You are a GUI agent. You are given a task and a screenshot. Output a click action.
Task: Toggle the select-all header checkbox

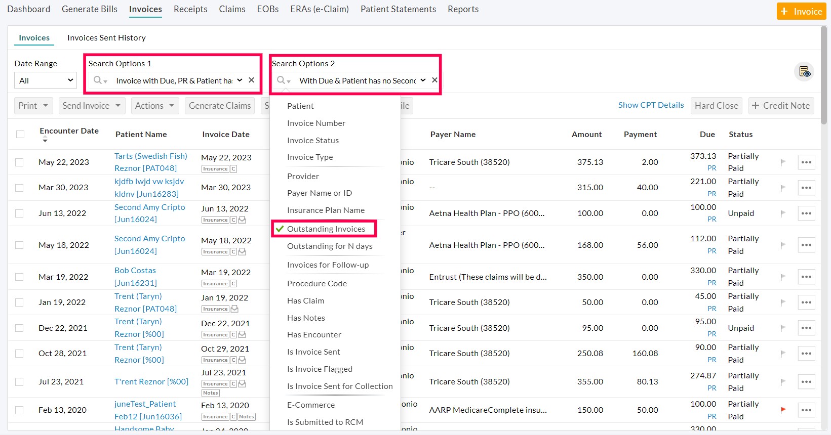click(x=20, y=134)
